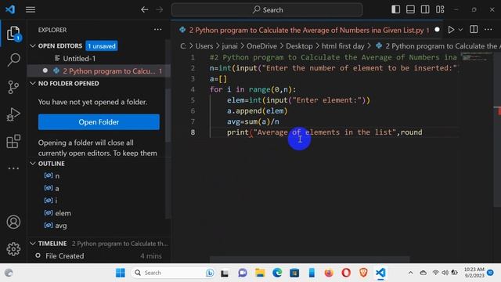Viewport: 501px width, 282px height.
Task: Toggle the bottom panel layout
Action: [410, 9]
